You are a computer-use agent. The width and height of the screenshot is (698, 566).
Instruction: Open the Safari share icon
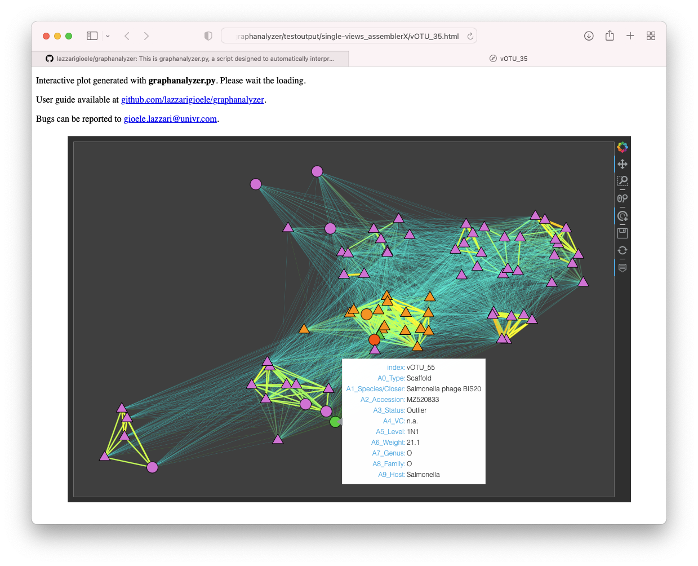tap(610, 36)
